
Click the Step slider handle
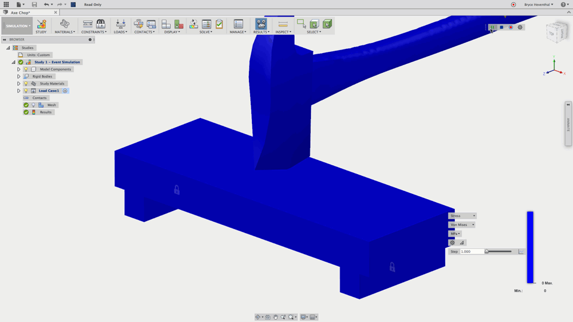click(x=486, y=251)
